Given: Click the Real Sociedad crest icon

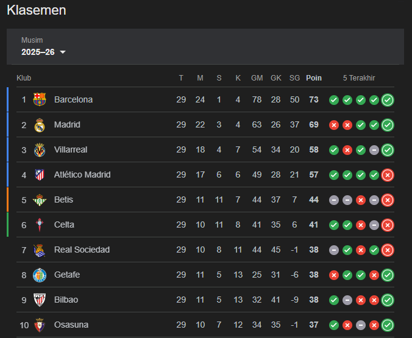Looking at the screenshot, I should [40, 250].
